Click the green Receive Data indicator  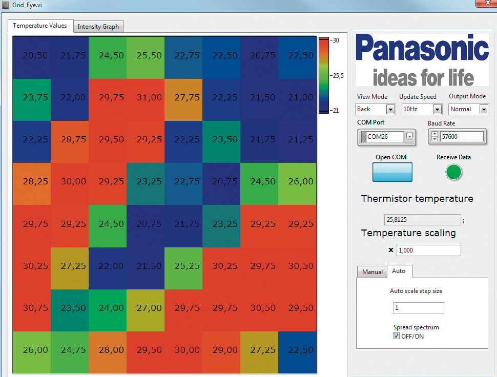(453, 172)
